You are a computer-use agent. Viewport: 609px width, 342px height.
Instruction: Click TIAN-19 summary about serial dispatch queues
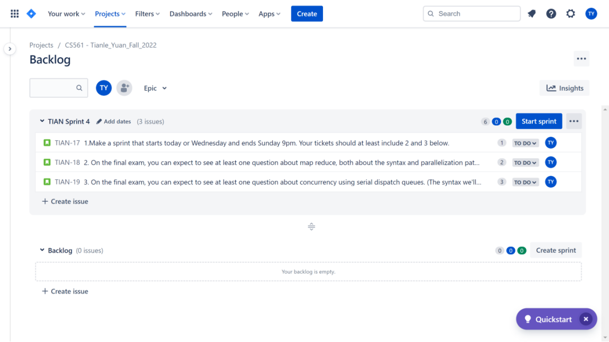pyautogui.click(x=282, y=182)
